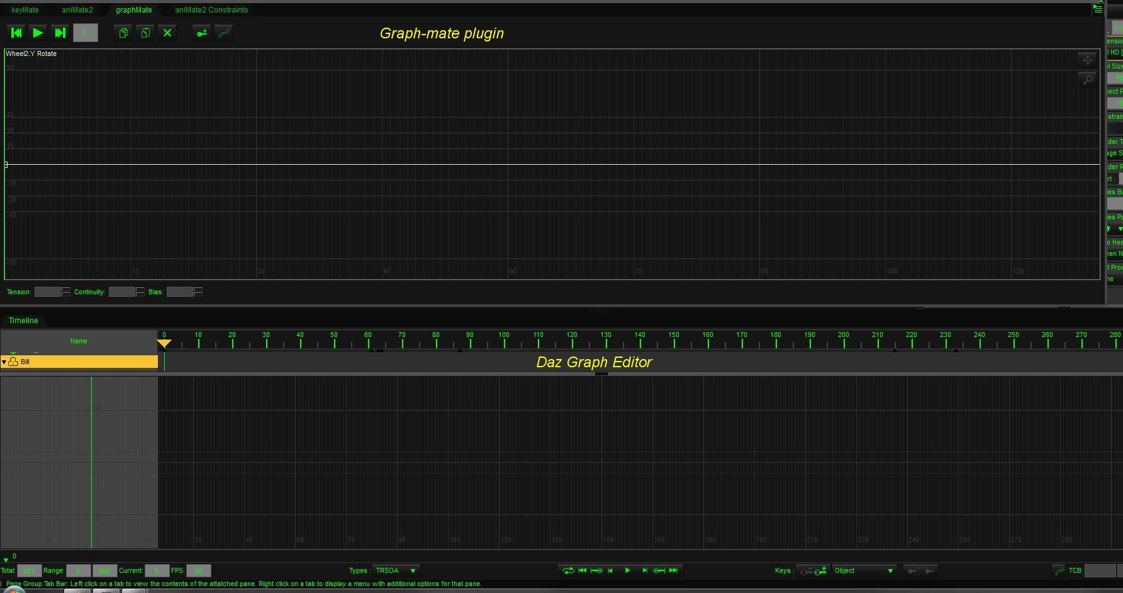Go to previous keyframe in Timeline
Viewport: 1123px width, 593px height.
click(596, 570)
